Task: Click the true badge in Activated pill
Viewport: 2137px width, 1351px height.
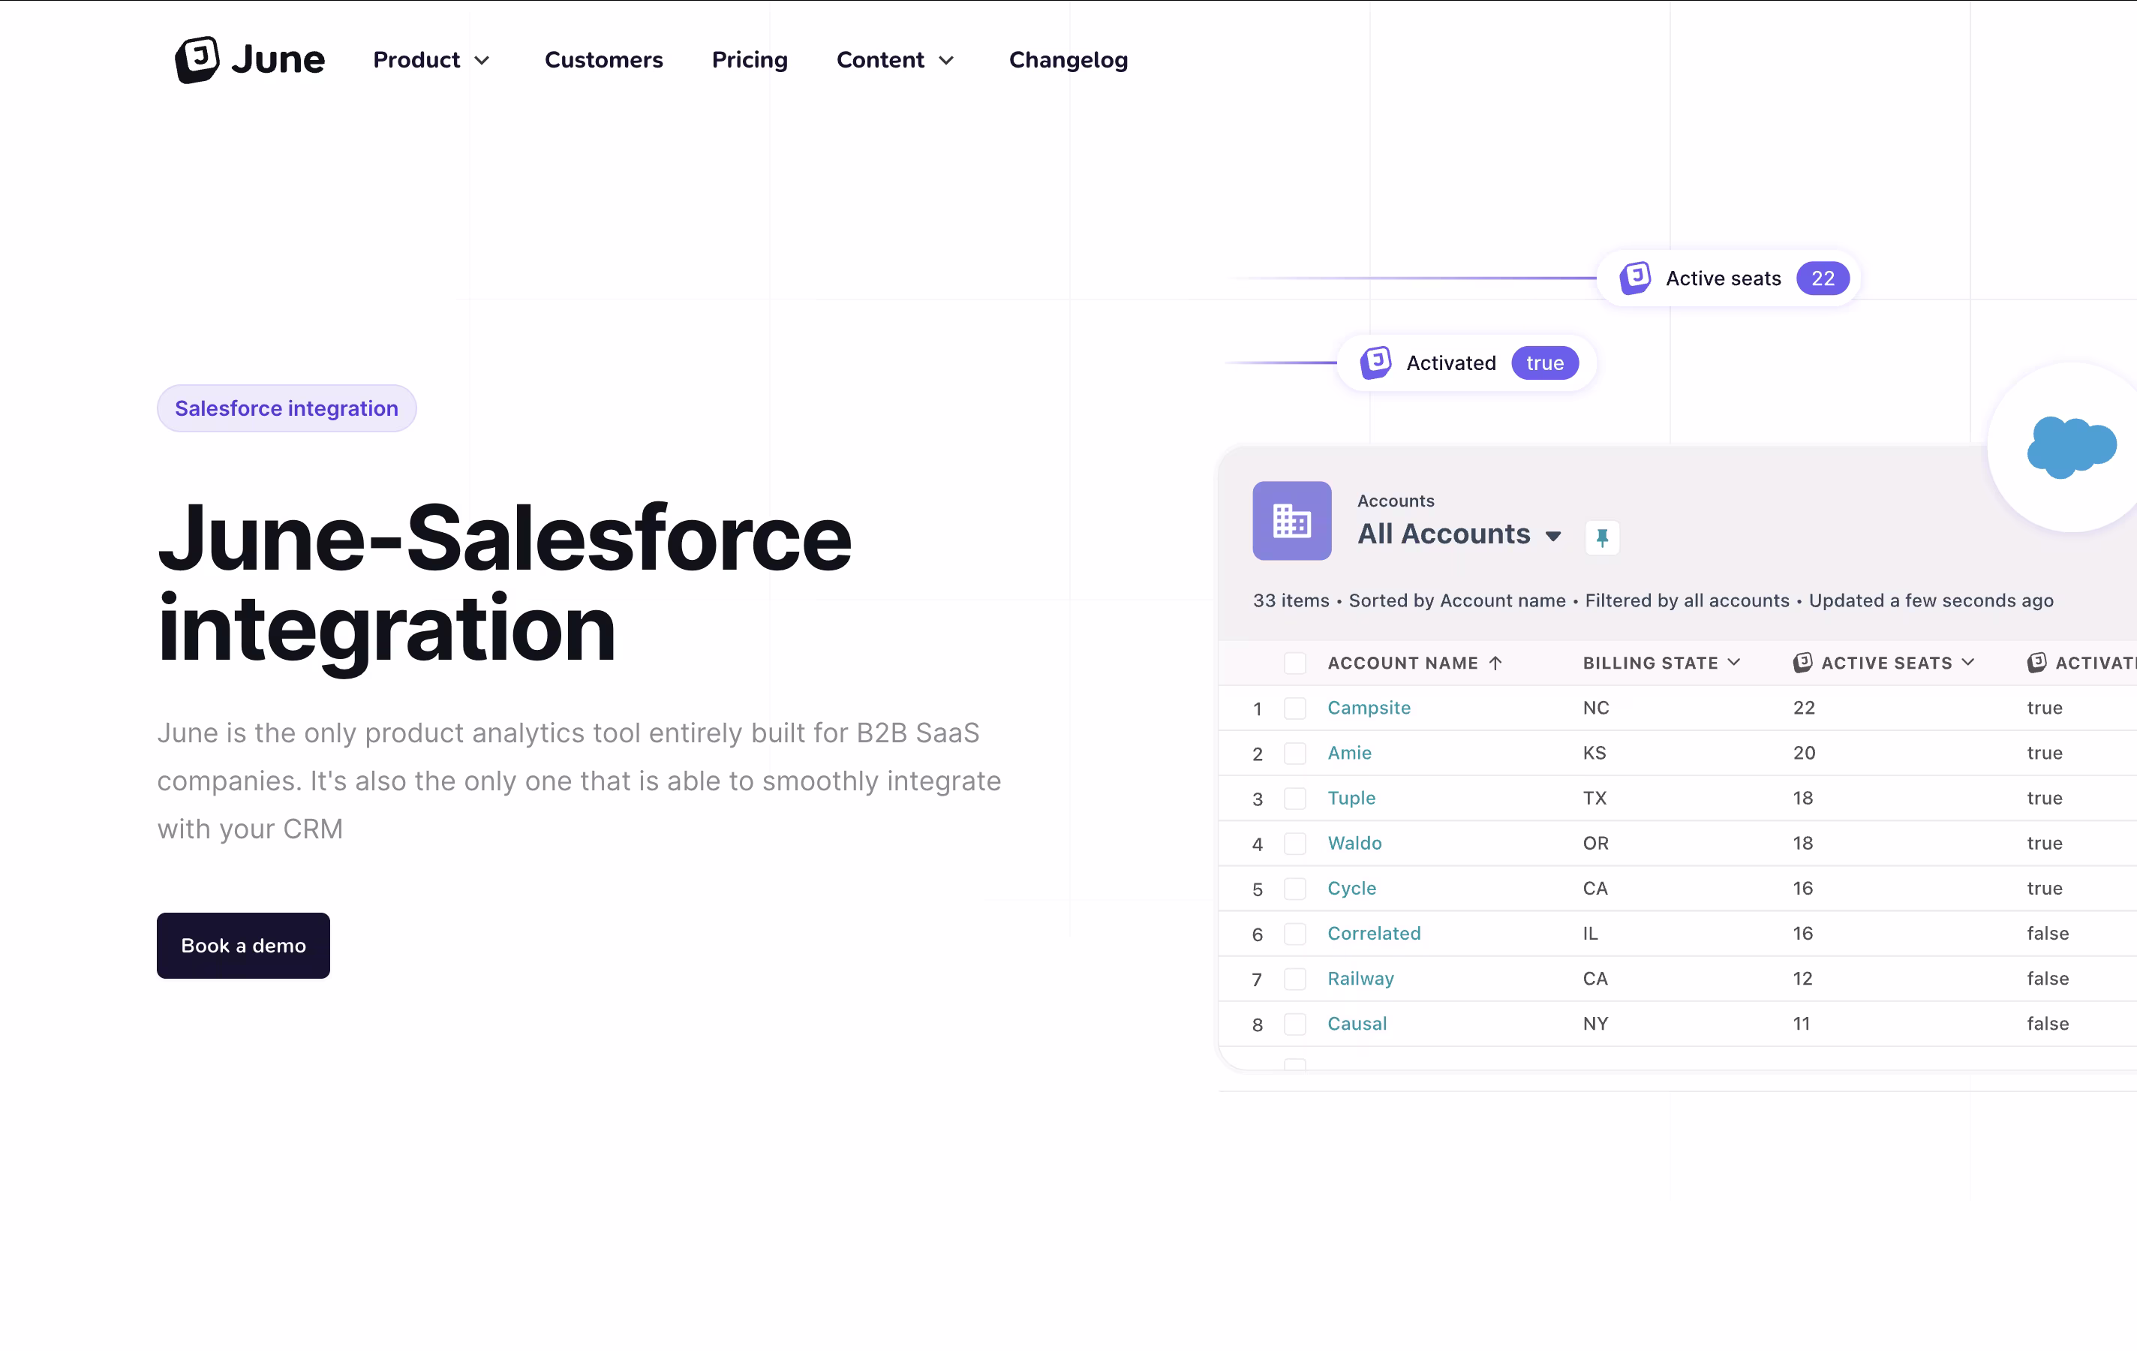Action: [x=1544, y=363]
